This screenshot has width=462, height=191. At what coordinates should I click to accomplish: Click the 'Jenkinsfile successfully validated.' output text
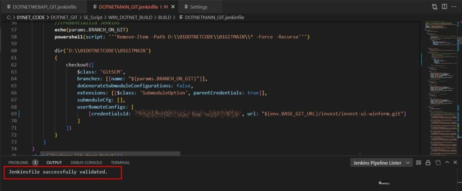(x=58, y=172)
